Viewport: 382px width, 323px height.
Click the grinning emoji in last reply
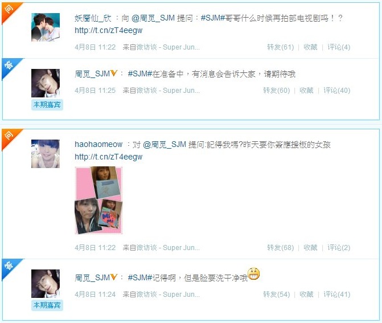tap(253, 274)
